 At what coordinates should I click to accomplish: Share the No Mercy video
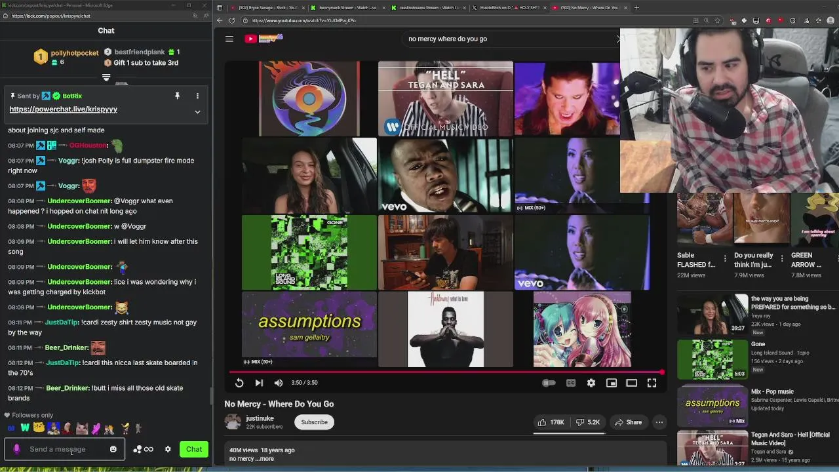628,422
